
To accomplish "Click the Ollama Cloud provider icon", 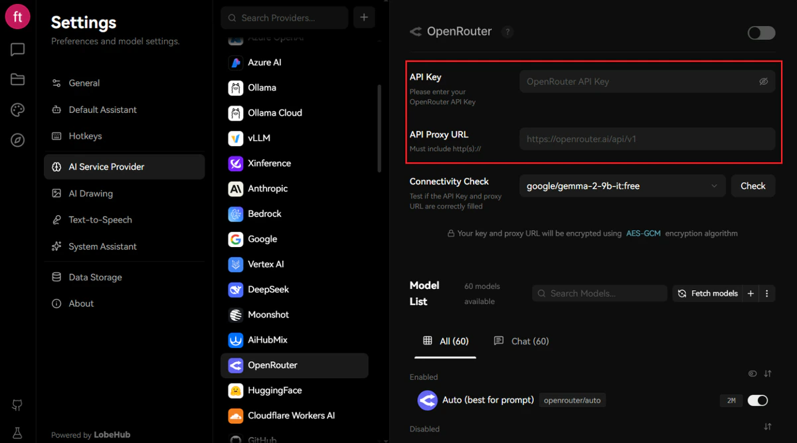I will click(236, 113).
